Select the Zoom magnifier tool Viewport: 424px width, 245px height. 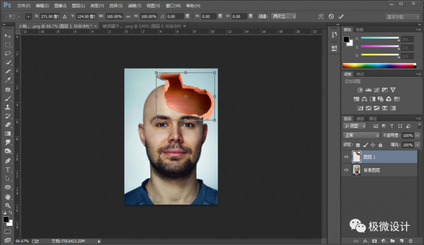pos(8,205)
